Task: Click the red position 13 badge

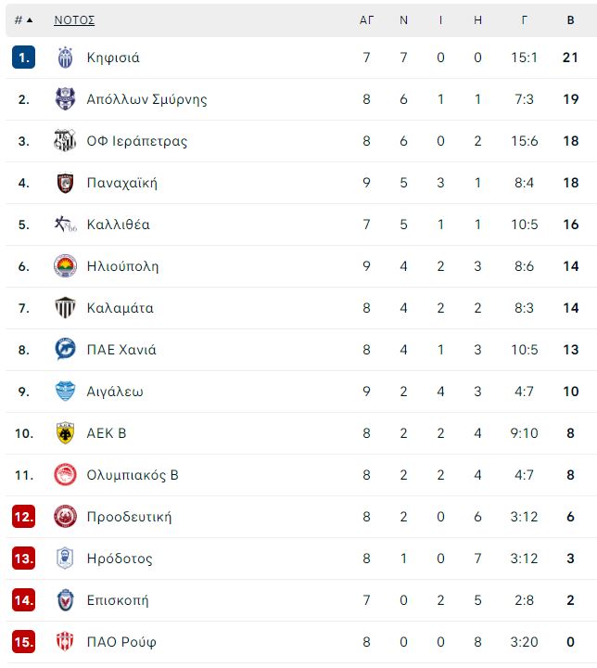Action: click(x=23, y=559)
